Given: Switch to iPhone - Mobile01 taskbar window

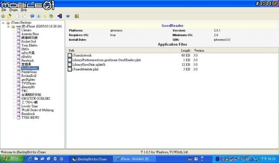Looking at the screenshot, I should tap(135, 159).
